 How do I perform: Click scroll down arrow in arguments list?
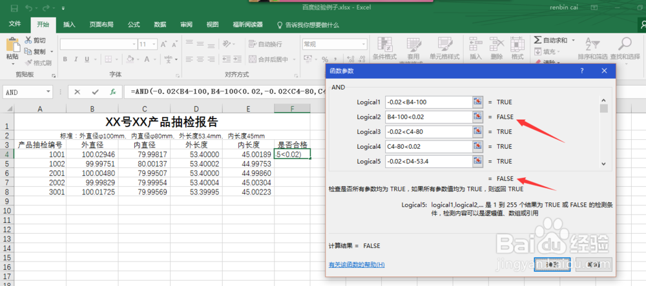(603, 164)
